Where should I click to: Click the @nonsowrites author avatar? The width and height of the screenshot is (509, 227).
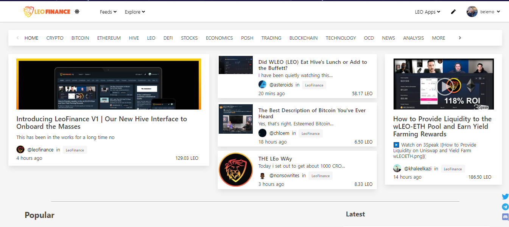click(x=262, y=176)
